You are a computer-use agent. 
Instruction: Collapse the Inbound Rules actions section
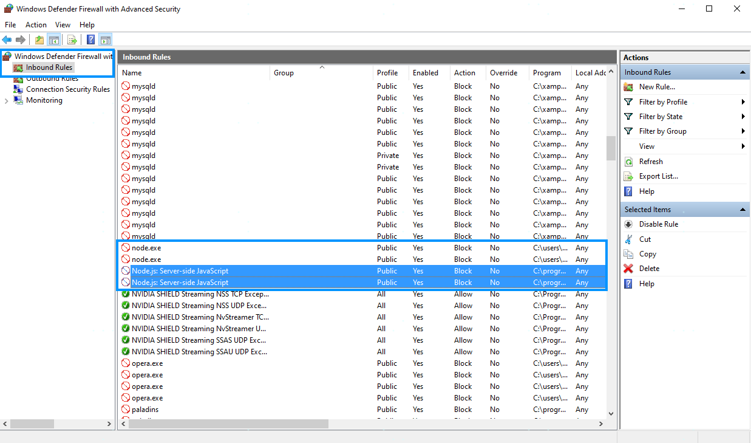click(x=743, y=72)
